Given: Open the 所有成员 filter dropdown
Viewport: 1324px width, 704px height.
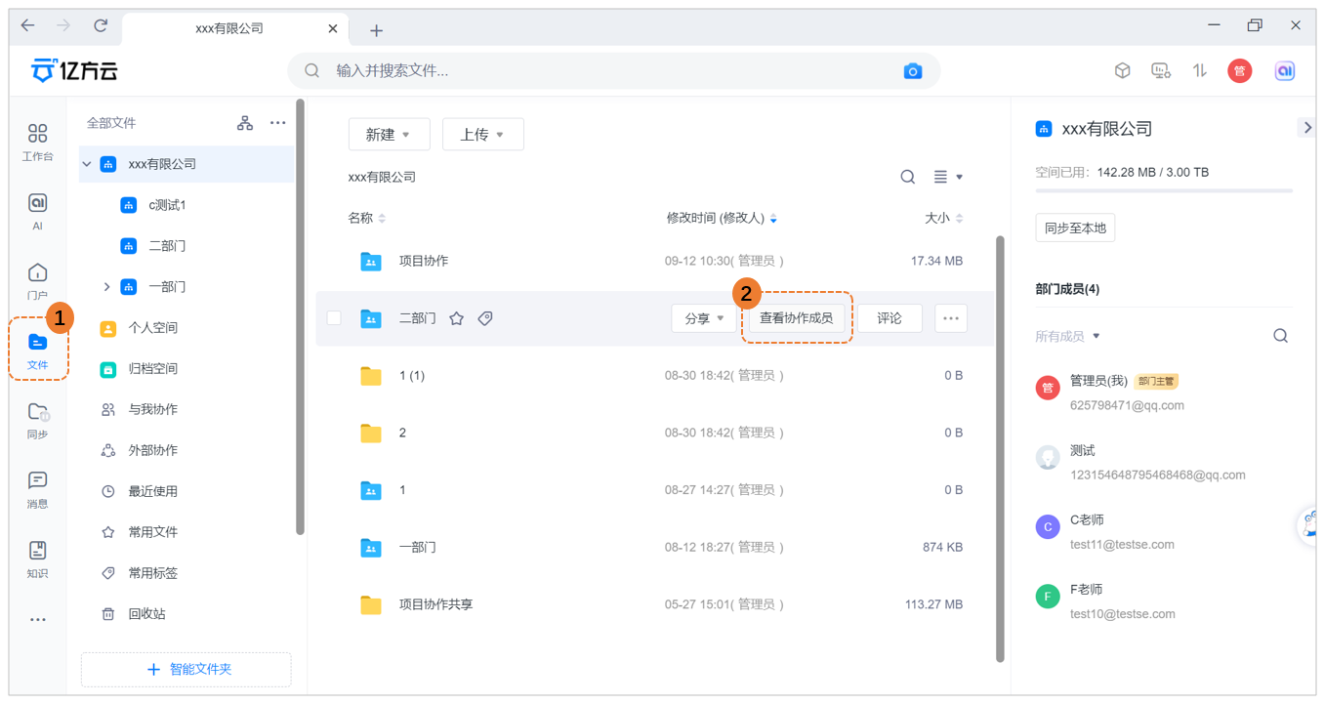Looking at the screenshot, I should [1068, 336].
